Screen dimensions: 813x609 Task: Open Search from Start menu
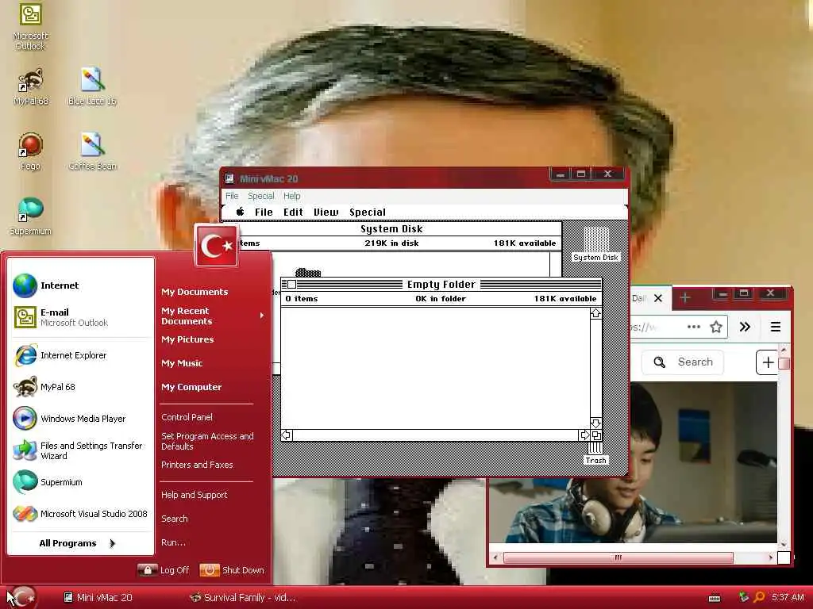coord(174,519)
